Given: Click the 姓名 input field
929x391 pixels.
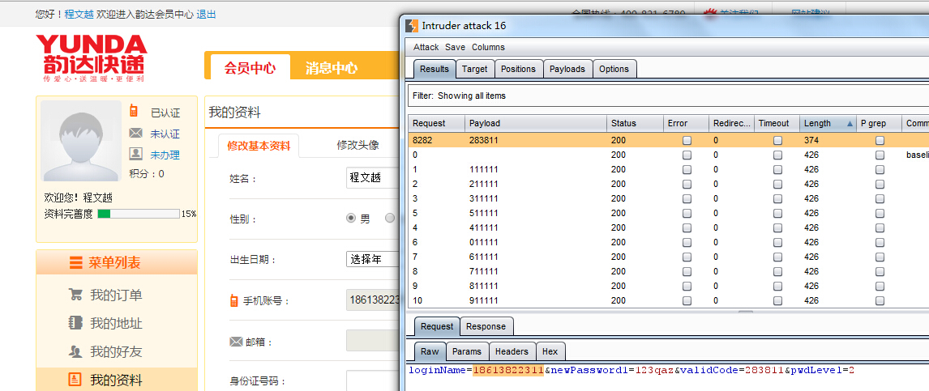Looking at the screenshot, I should tap(372, 177).
